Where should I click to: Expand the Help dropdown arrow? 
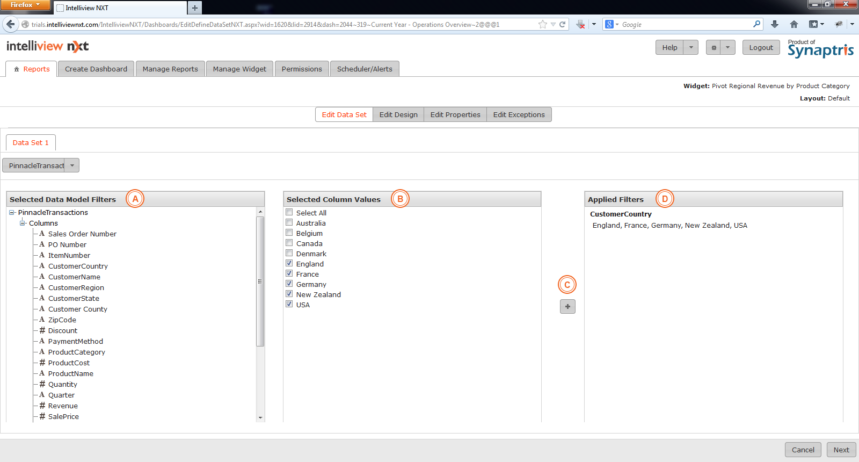pyautogui.click(x=691, y=48)
